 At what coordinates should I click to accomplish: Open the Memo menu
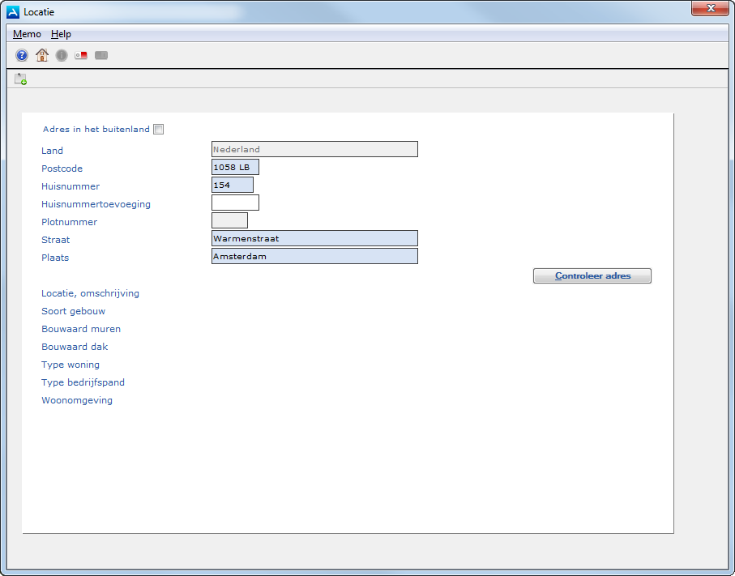(x=27, y=34)
